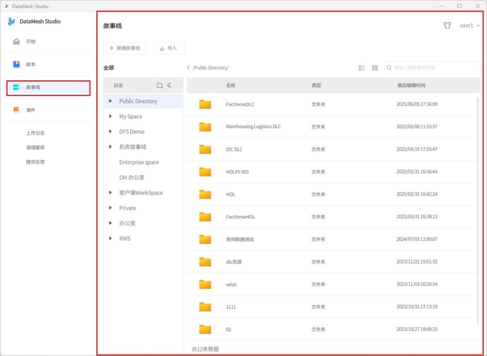Open the 课件 sidebar section
487x356 pixels.
coord(30,110)
